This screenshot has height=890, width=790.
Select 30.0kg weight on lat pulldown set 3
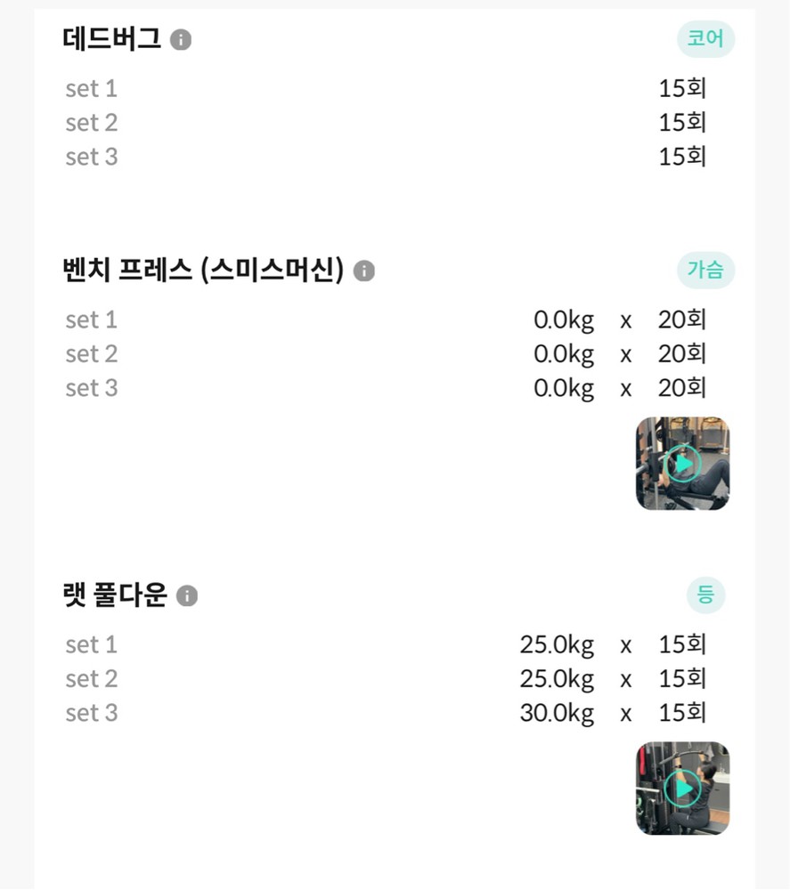[x=557, y=713]
